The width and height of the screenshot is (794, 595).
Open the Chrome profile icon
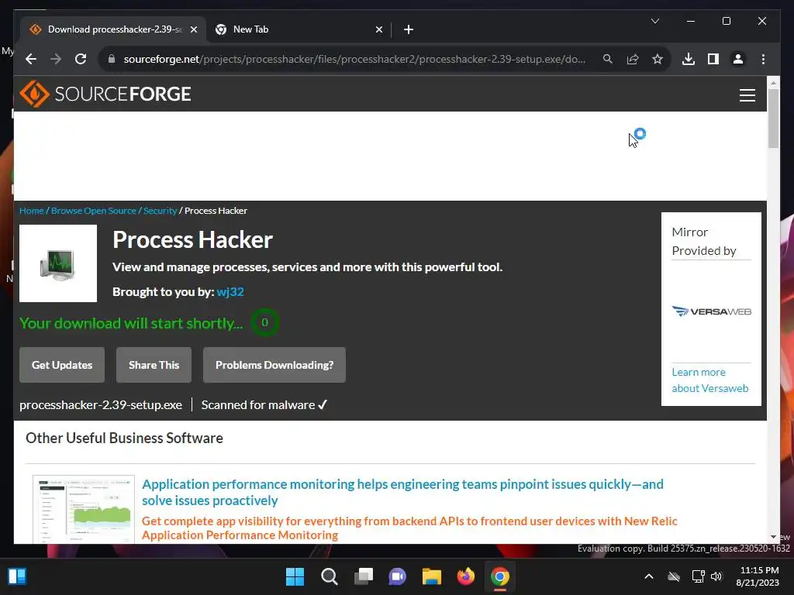738,59
